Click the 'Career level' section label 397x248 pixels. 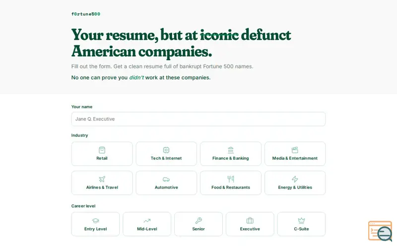[83, 206]
